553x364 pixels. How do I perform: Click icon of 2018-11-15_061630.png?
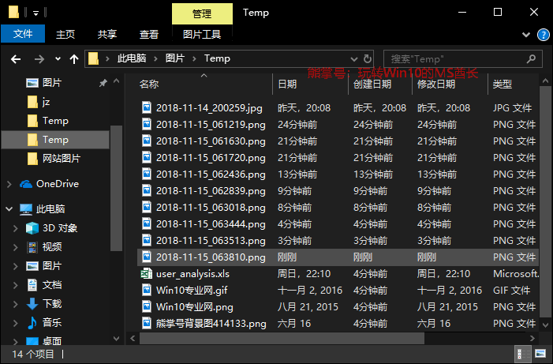(x=147, y=141)
